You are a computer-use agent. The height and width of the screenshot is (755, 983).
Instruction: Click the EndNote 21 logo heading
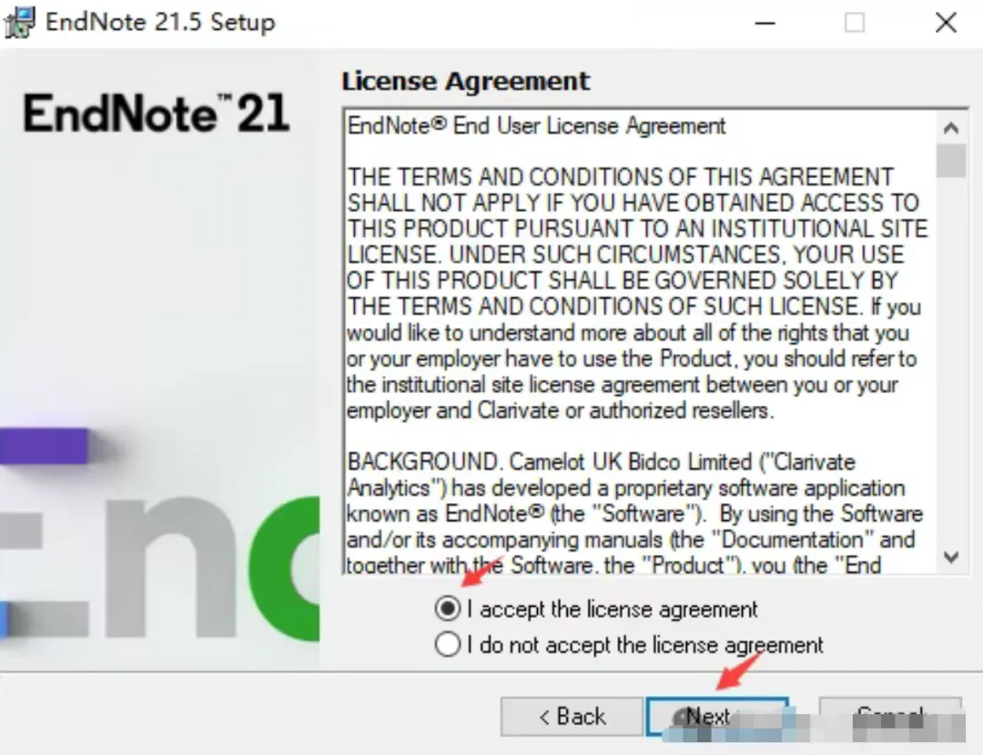157,114
